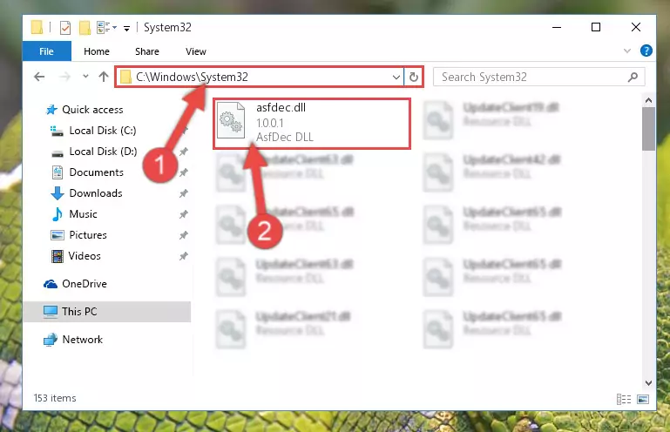The height and width of the screenshot is (432, 670).
Task: Click the pin icon beside Pictures
Action: (x=184, y=235)
